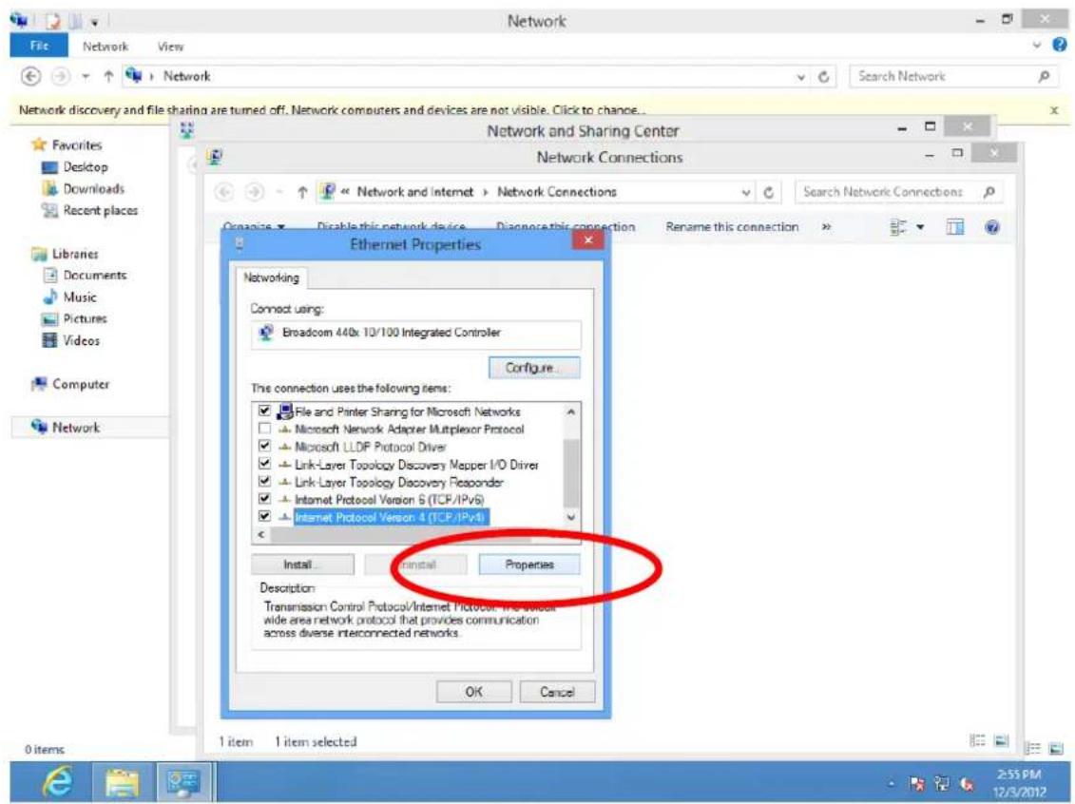Open Internet Explorer from the taskbar
Image resolution: width=1075 pixels, height=804 pixels.
tap(58, 781)
